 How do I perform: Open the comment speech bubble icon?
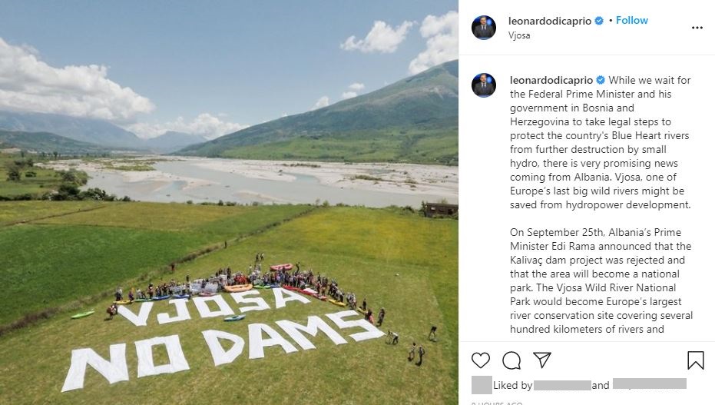(x=511, y=360)
